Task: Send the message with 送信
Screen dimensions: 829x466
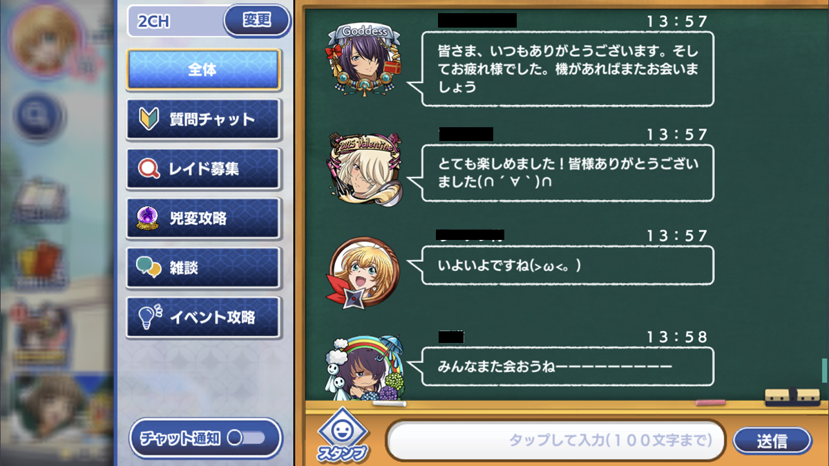Action: [772, 440]
